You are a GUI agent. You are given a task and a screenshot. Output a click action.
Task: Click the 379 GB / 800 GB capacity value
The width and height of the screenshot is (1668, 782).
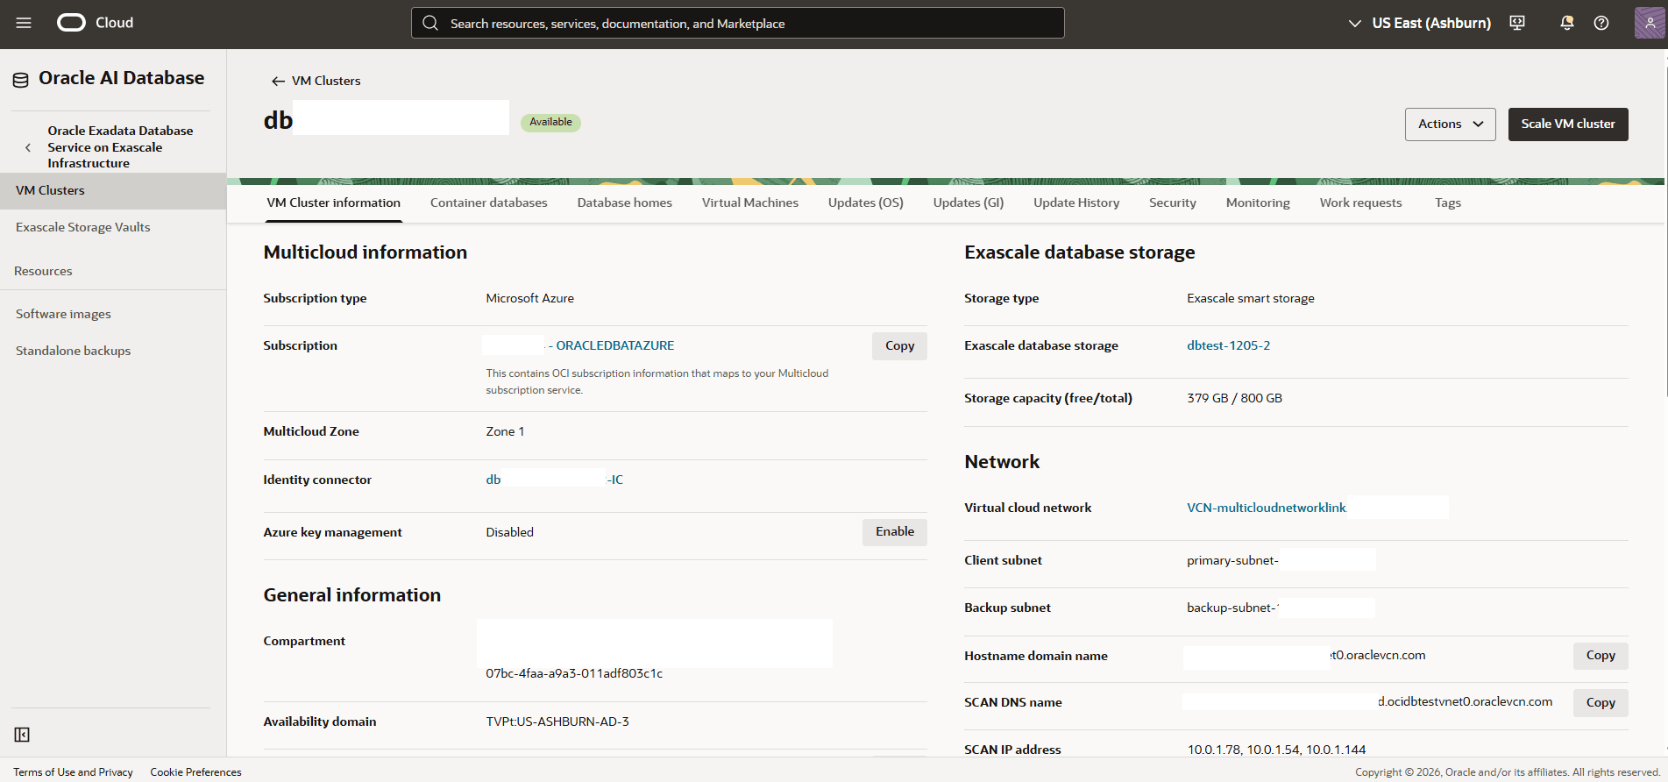[x=1234, y=398]
